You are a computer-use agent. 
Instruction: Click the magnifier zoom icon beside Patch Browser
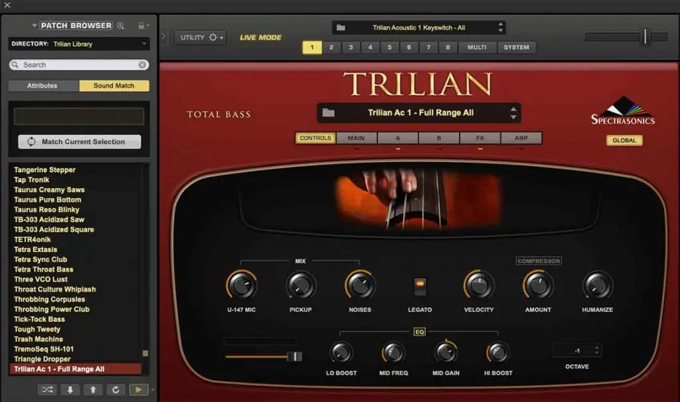(x=121, y=26)
